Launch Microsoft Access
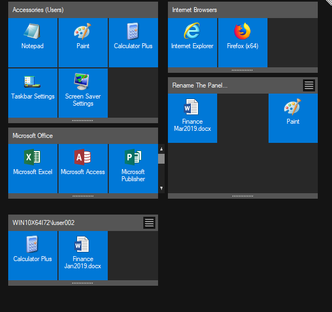The image size is (332, 312). coord(83,163)
